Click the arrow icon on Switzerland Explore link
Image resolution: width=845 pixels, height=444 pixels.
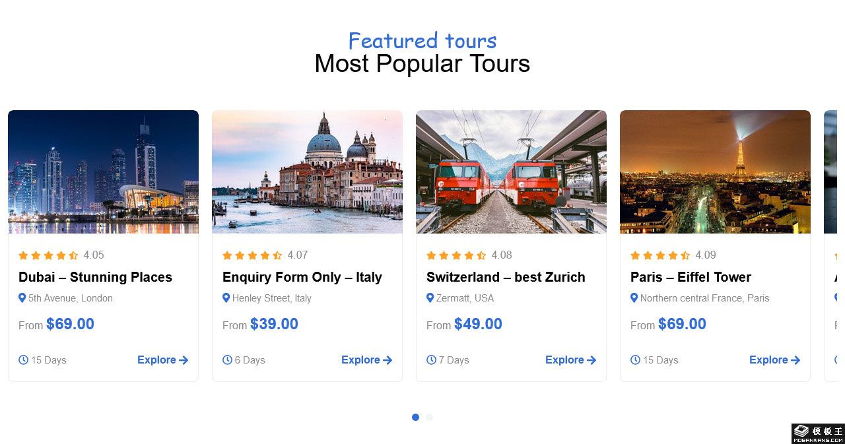point(591,360)
